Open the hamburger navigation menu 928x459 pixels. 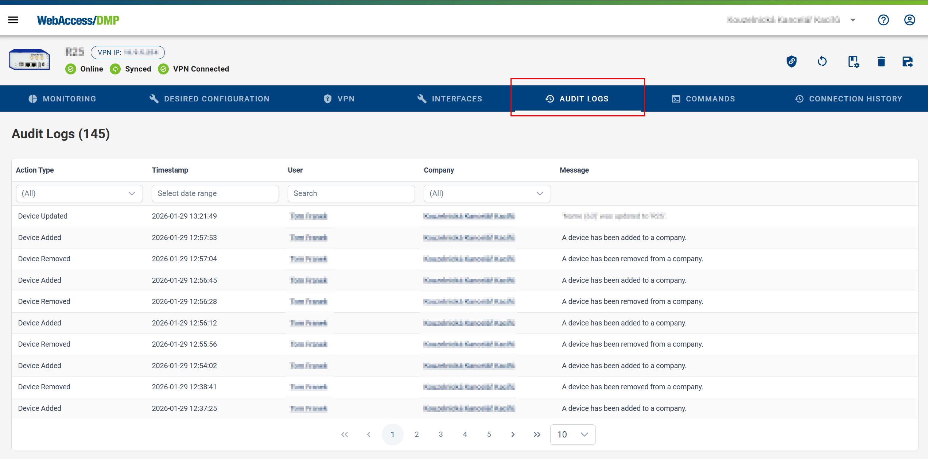tap(13, 20)
